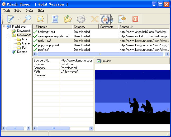Click the empty Comment value field
This screenshot has width=171, height=137.
click(x=76, y=75)
